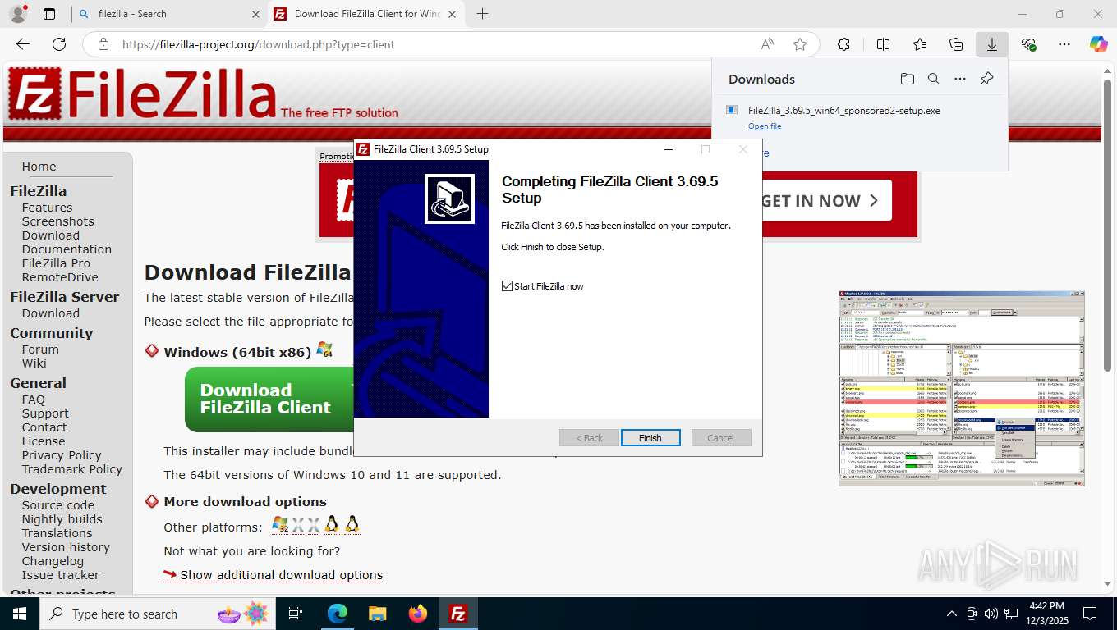The height and width of the screenshot is (630, 1117).
Task: Open more options in Downloads panel
Action: click(x=959, y=79)
